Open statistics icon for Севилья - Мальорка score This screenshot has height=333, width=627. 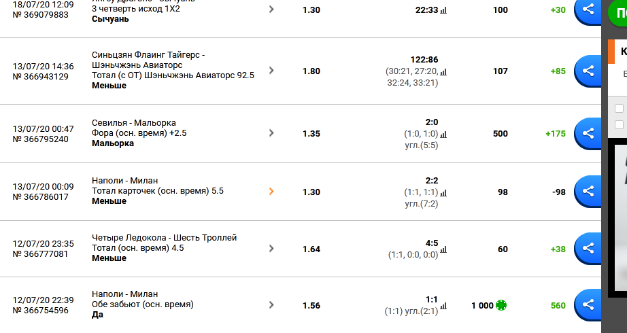(x=443, y=135)
